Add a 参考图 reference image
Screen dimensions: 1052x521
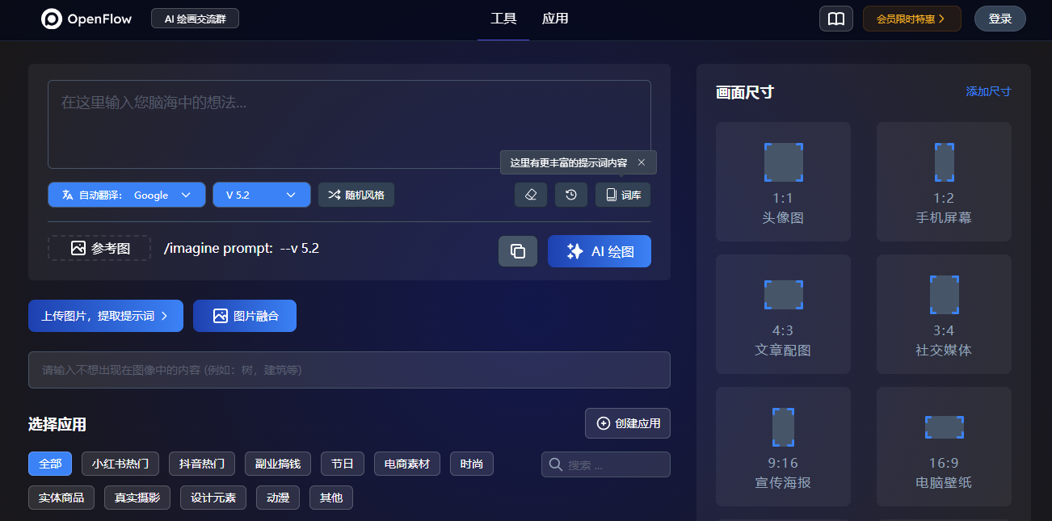(99, 248)
